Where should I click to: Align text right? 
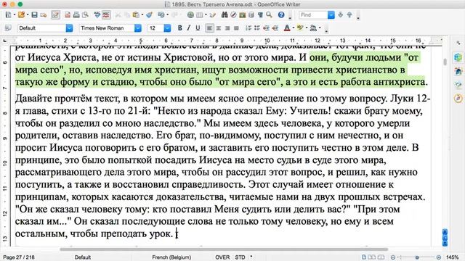227,28
